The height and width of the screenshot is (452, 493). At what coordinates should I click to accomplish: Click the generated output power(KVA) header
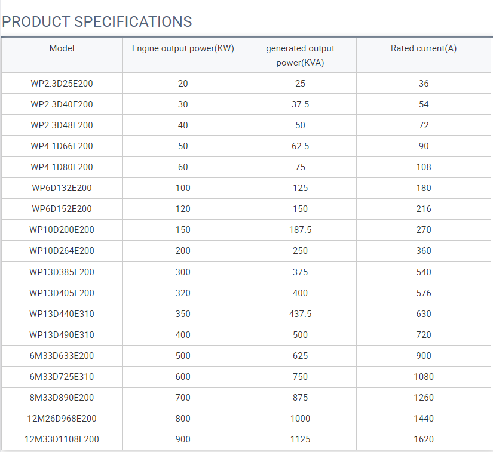click(x=300, y=56)
